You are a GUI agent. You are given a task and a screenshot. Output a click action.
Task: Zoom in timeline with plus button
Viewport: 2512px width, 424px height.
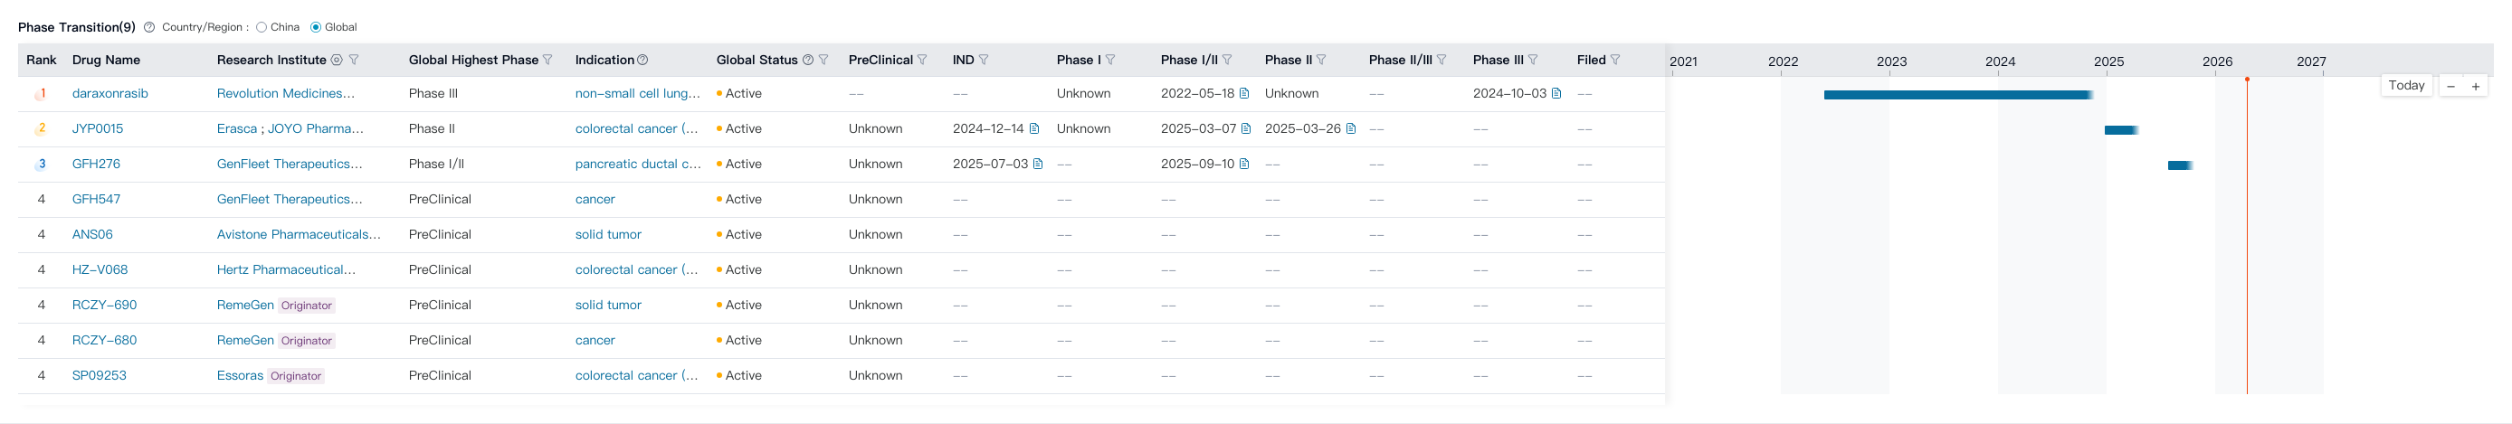(2475, 87)
